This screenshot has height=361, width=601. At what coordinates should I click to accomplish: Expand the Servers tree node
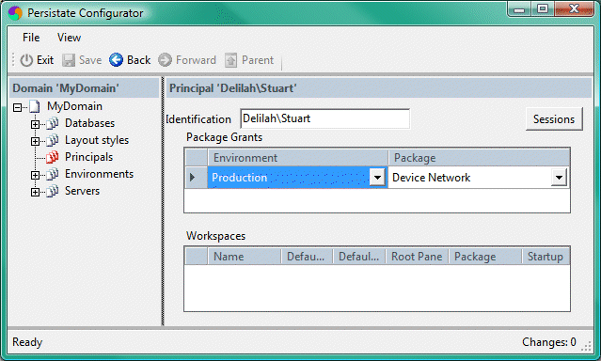point(35,192)
